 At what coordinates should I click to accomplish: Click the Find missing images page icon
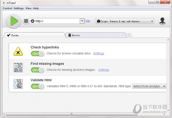point(18,67)
